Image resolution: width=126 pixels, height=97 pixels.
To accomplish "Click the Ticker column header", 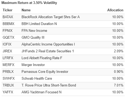I will (x=7, y=10).
